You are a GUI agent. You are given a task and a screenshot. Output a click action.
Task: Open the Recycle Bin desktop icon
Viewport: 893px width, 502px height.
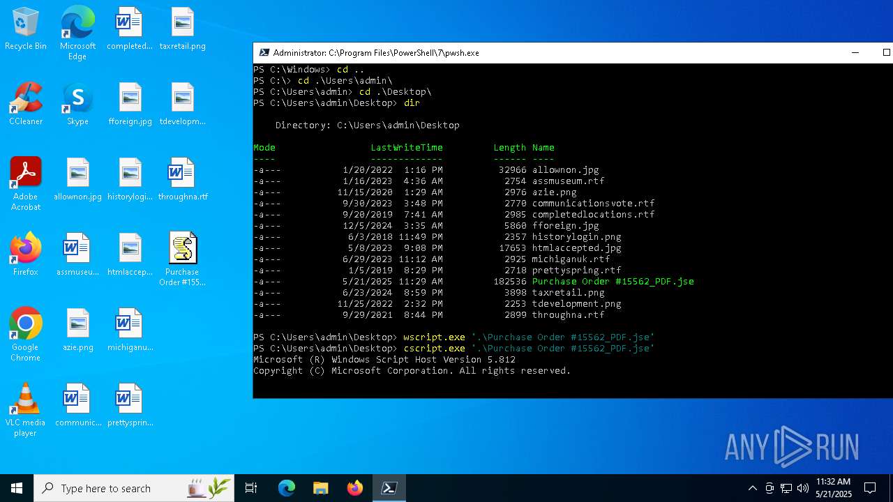pyautogui.click(x=26, y=29)
